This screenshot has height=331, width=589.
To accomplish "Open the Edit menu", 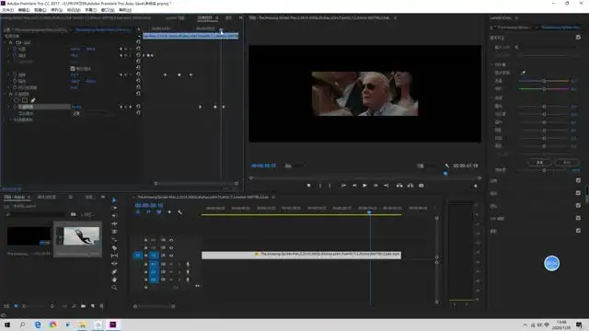I will pos(24,10).
